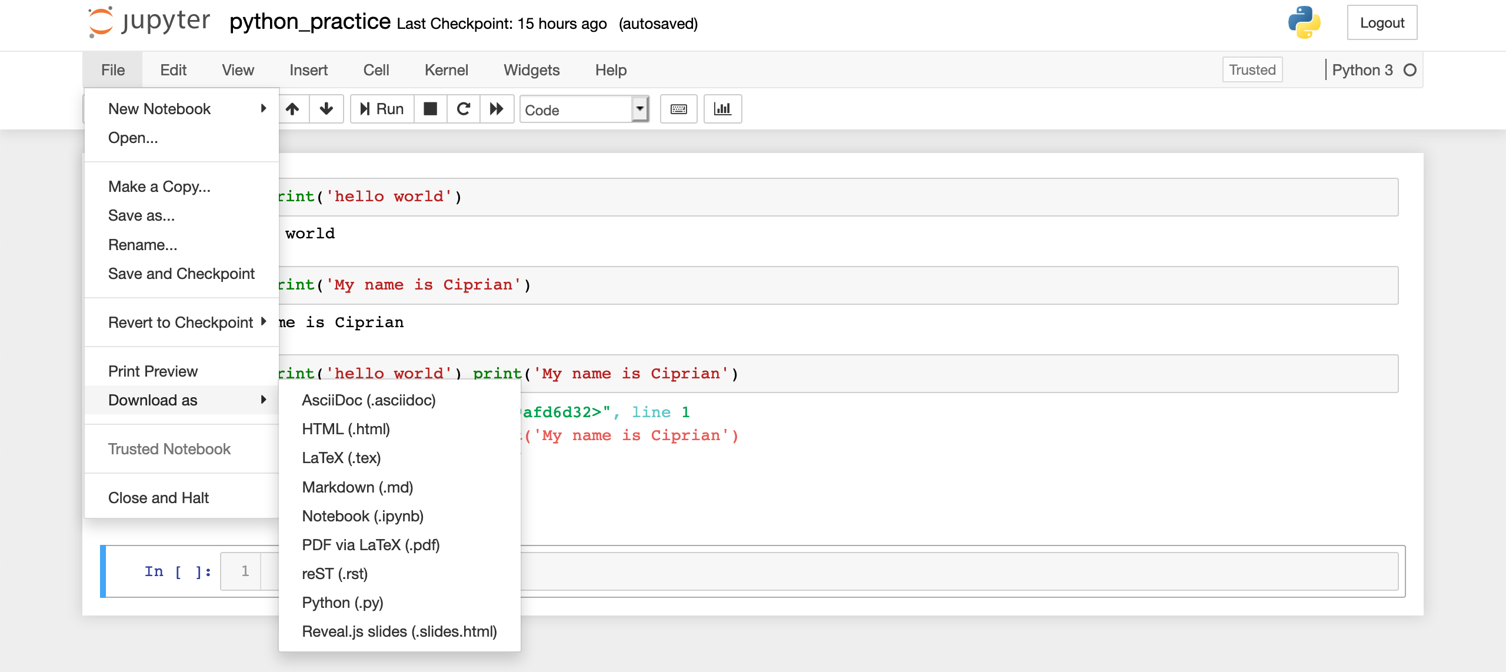The height and width of the screenshot is (672, 1506).
Task: Expand the Revert to Checkpoint submenu
Action: (x=182, y=322)
